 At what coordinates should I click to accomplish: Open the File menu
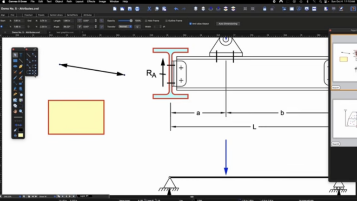(33, 1)
